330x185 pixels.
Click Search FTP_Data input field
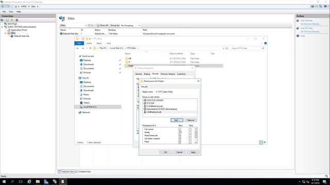[247, 48]
